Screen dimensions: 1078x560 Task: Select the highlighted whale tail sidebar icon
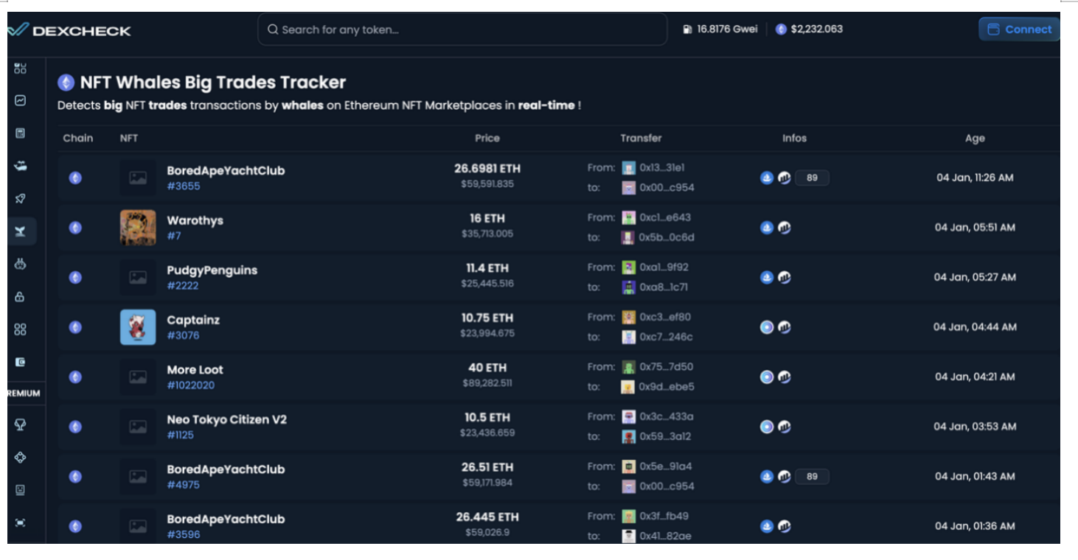click(21, 231)
